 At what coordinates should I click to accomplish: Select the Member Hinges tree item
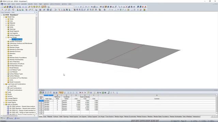[x=14, y=47]
